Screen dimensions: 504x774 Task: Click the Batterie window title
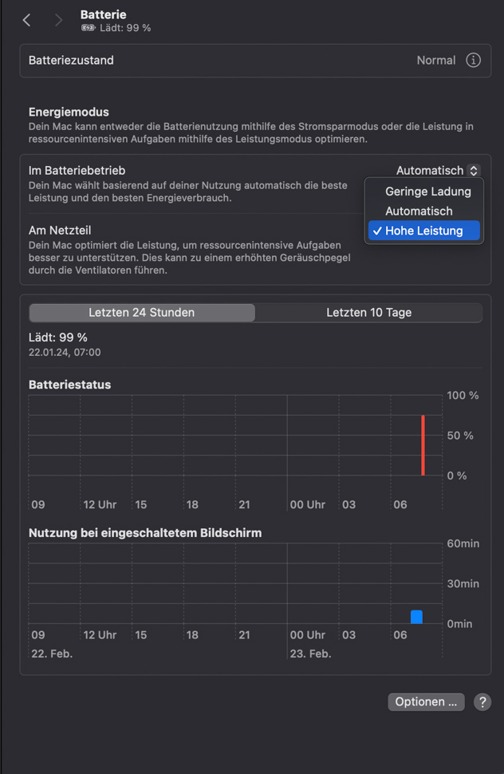(103, 15)
